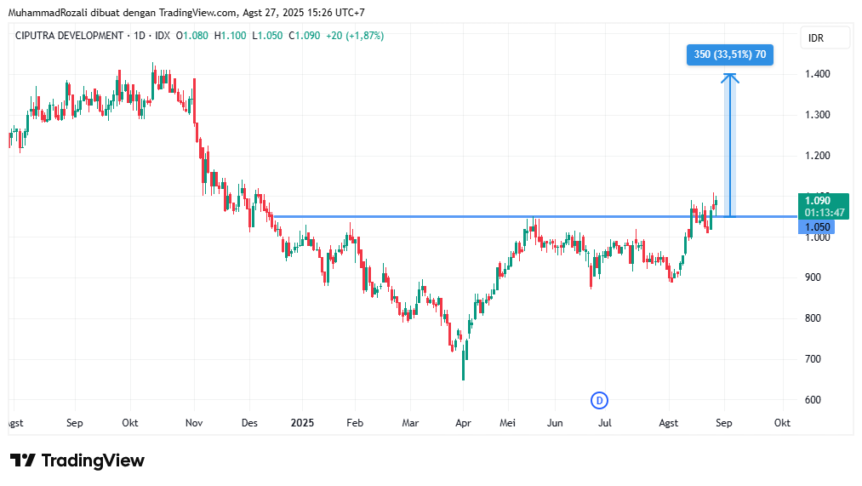Click the TradingView logo

pos(77,460)
